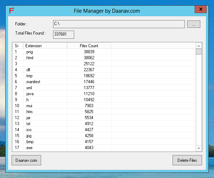Viewport: 214px width, 178px height.
Task: Click the files count 38839
Action: click(x=89, y=52)
